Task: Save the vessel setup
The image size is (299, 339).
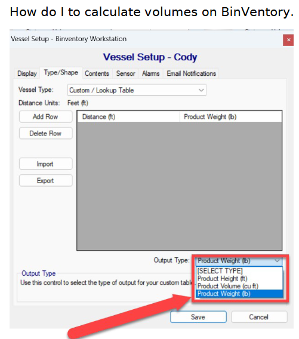Action: tap(198, 317)
